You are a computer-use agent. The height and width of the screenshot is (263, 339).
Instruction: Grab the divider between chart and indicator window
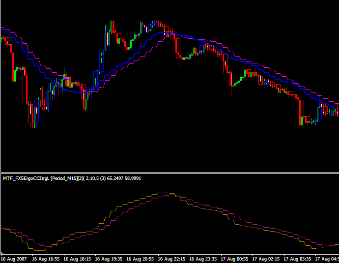(169, 173)
